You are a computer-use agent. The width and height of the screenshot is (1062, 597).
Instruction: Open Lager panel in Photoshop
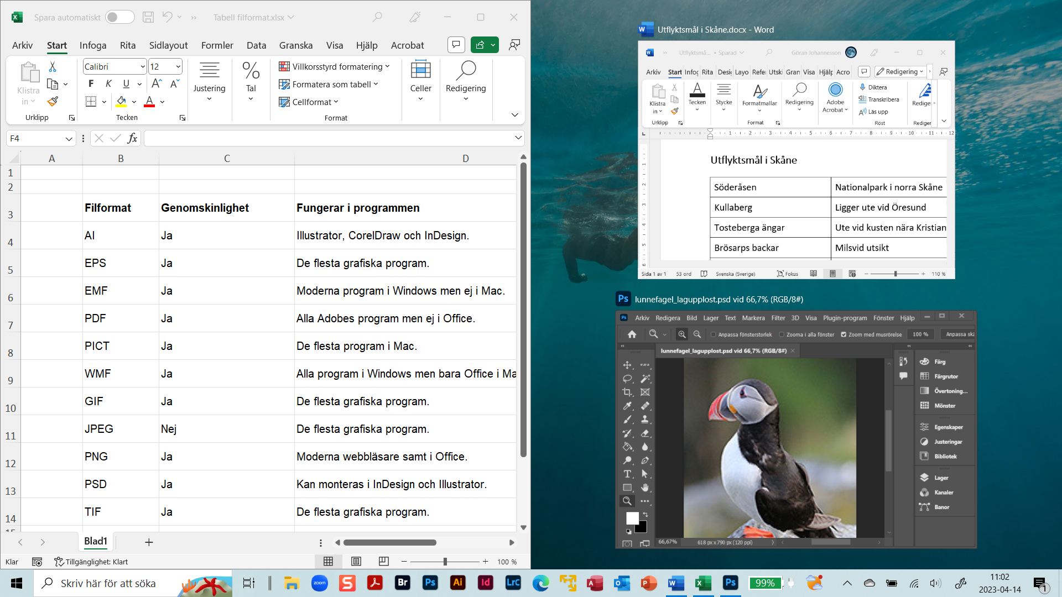tap(940, 478)
